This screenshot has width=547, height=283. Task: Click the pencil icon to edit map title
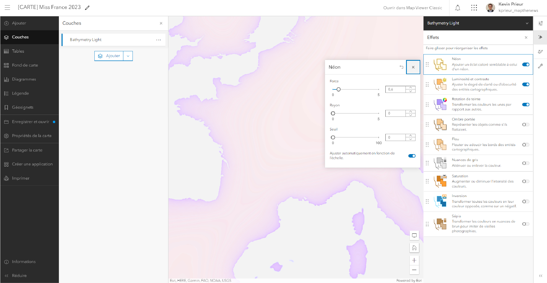87,8
